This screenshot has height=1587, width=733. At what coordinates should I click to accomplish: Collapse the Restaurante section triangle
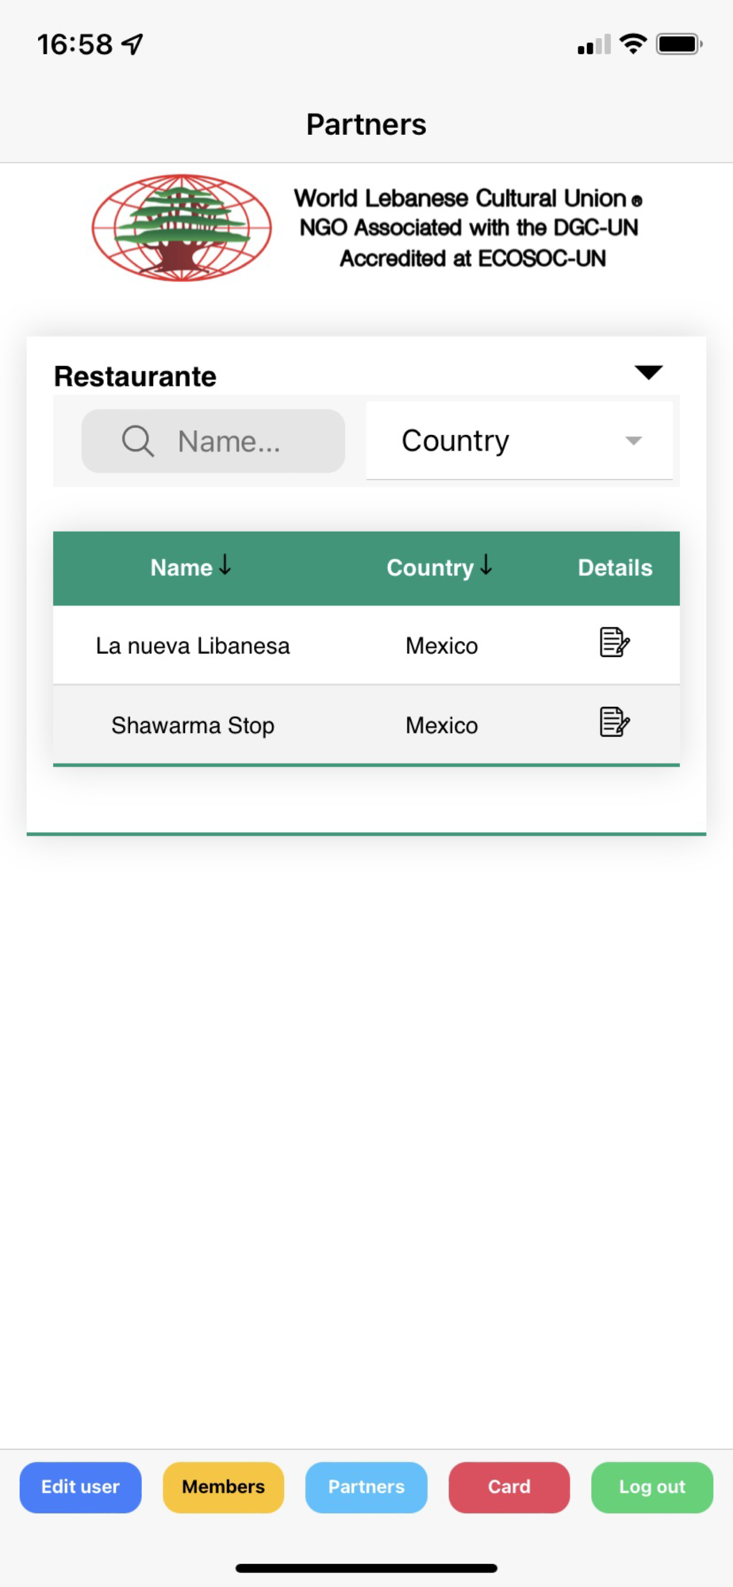coord(649,372)
